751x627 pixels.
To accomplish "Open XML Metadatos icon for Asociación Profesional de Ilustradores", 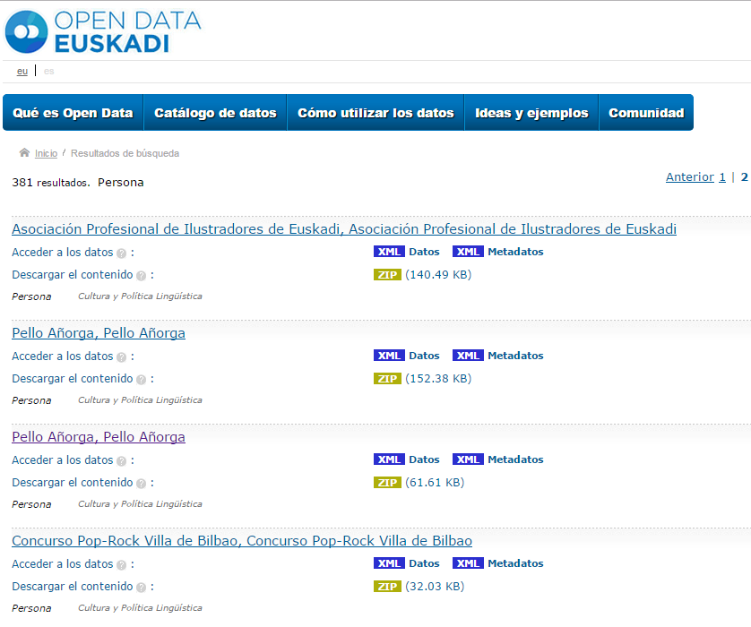I will click(468, 252).
